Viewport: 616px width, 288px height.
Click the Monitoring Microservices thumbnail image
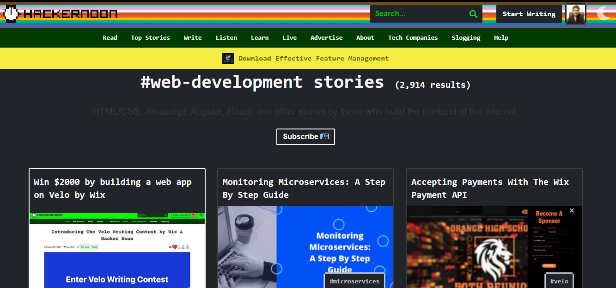pos(305,247)
